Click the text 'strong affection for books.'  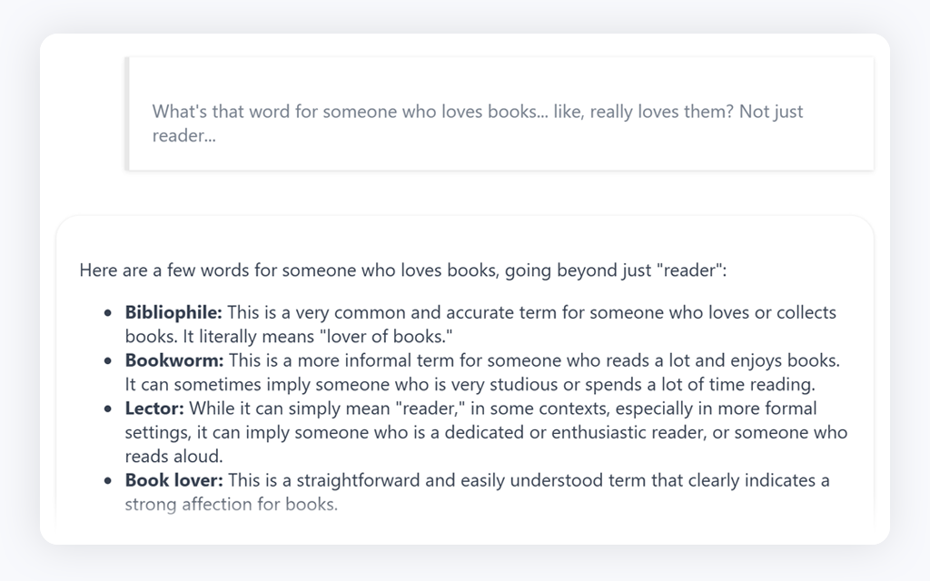tap(232, 505)
